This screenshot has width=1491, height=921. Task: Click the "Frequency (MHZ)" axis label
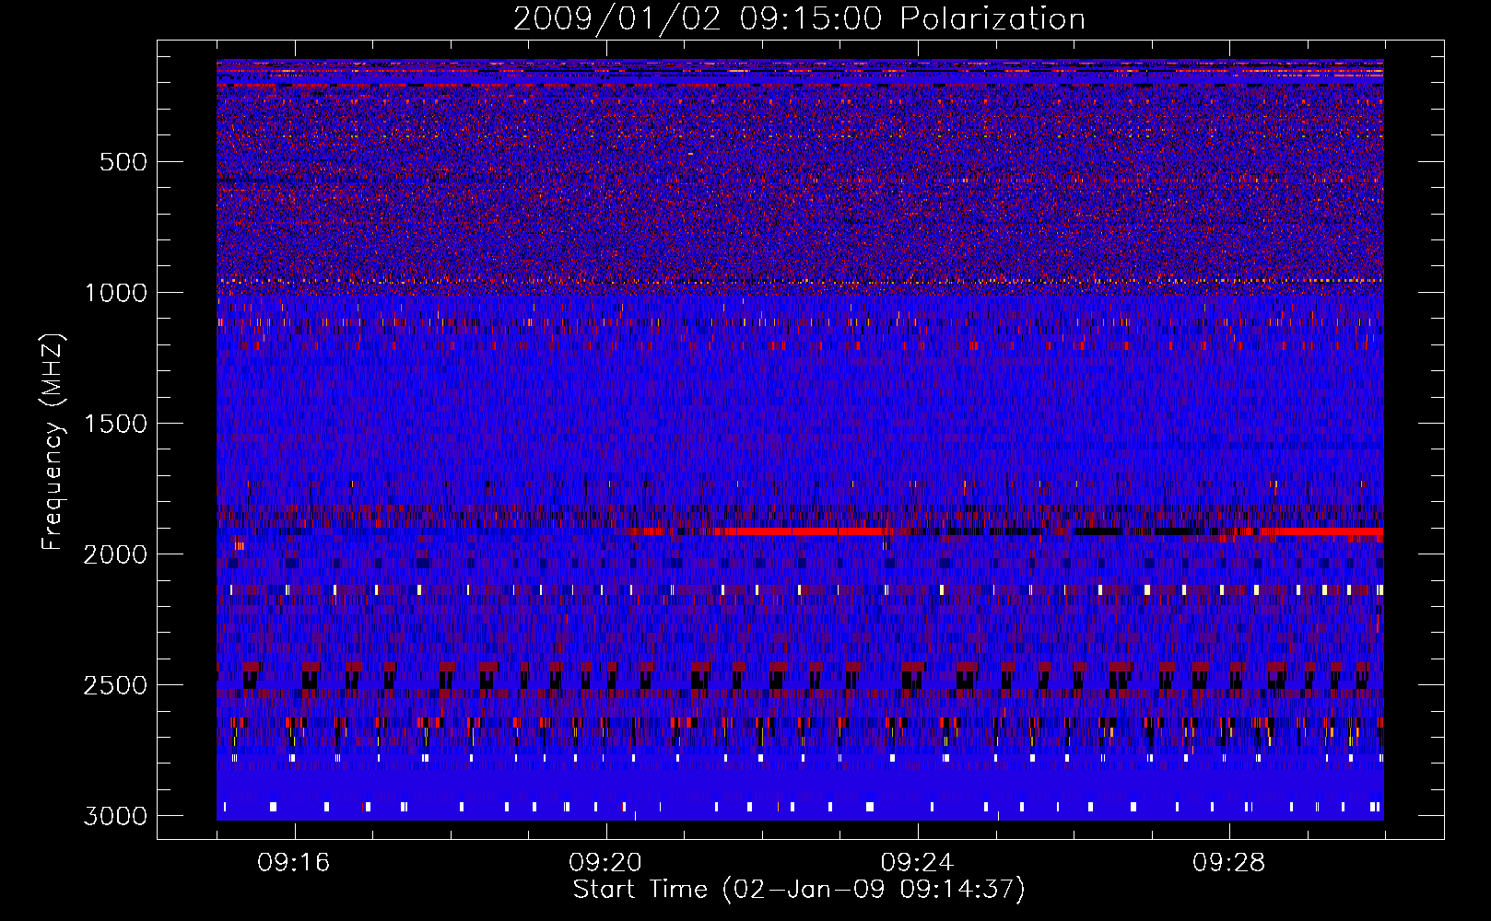tap(53, 442)
